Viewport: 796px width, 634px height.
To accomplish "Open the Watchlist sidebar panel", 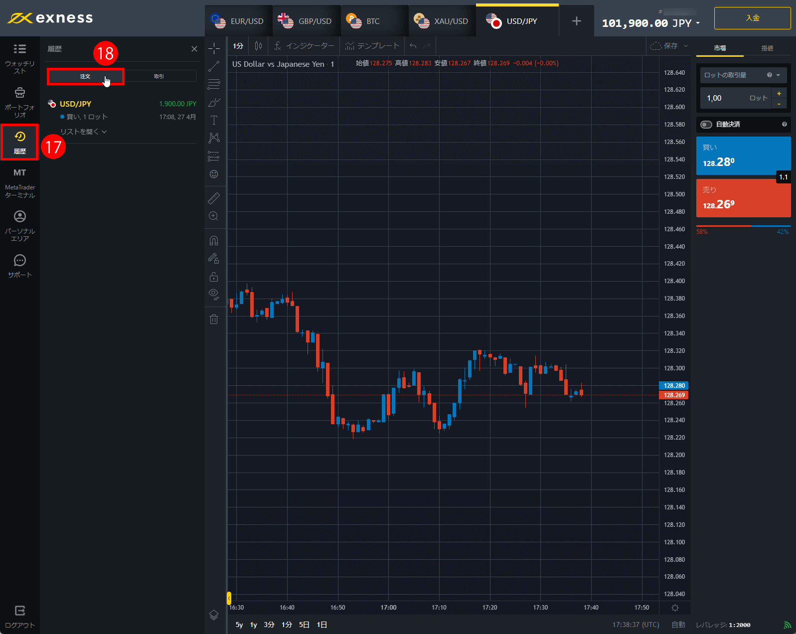I will [x=19, y=58].
